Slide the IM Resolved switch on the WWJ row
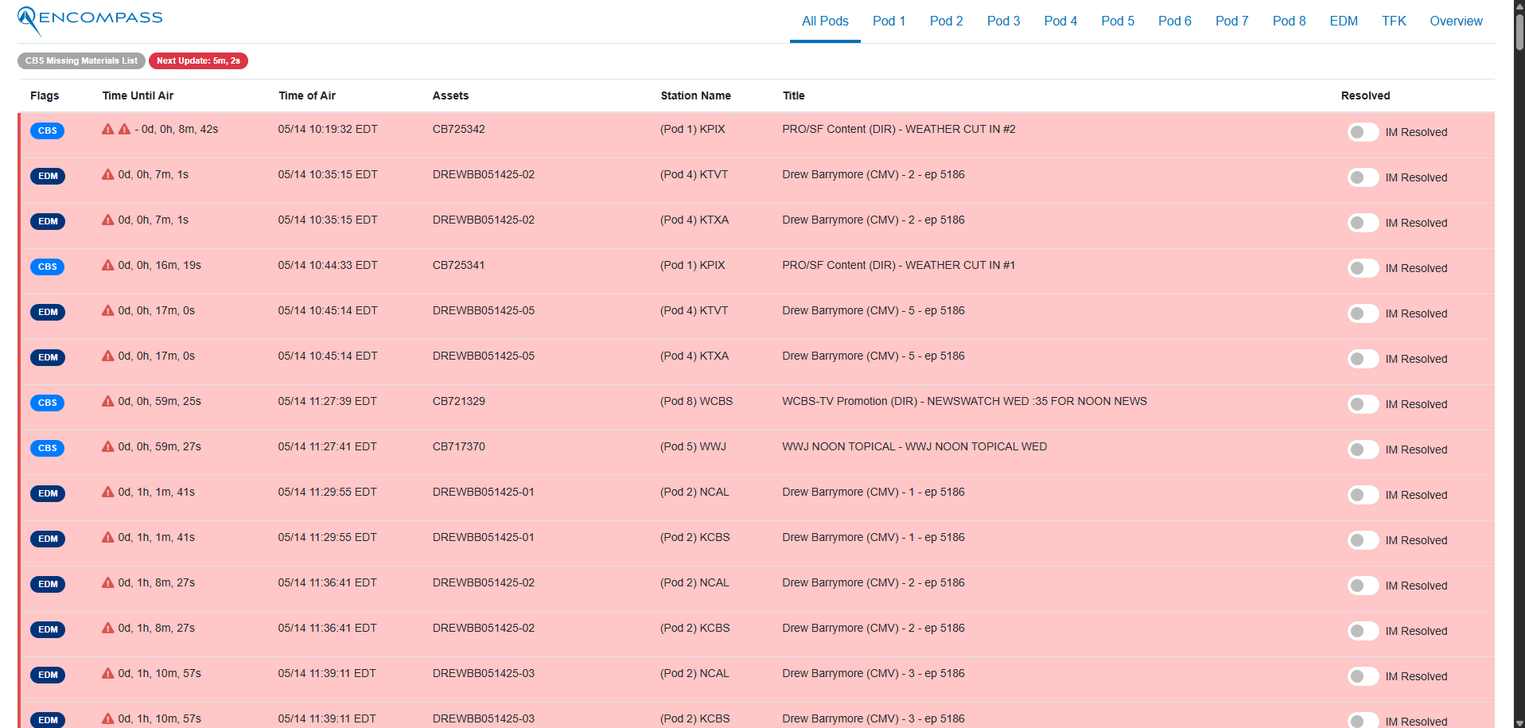This screenshot has height=728, width=1525. click(1363, 450)
